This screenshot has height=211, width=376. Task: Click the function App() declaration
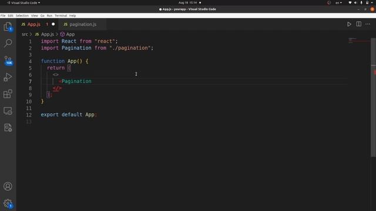click(65, 61)
